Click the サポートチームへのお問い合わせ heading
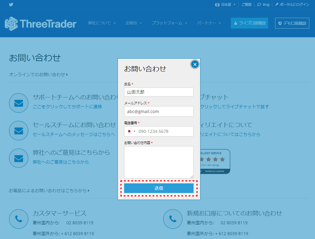The image size is (315, 239). pyautogui.click(x=75, y=97)
